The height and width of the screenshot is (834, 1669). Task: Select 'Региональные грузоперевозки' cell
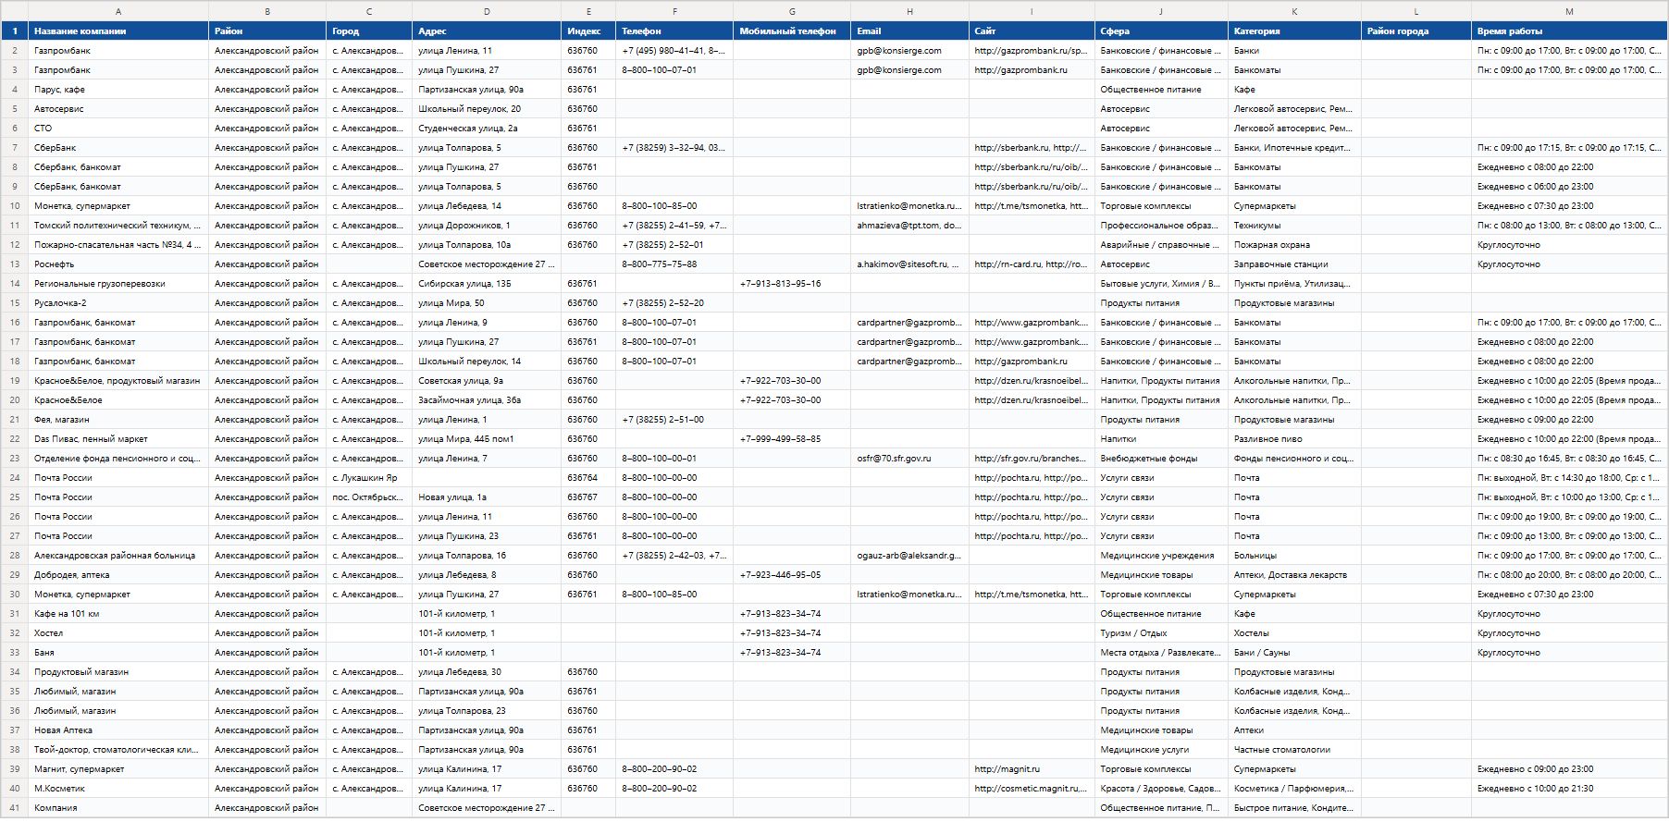click(118, 284)
